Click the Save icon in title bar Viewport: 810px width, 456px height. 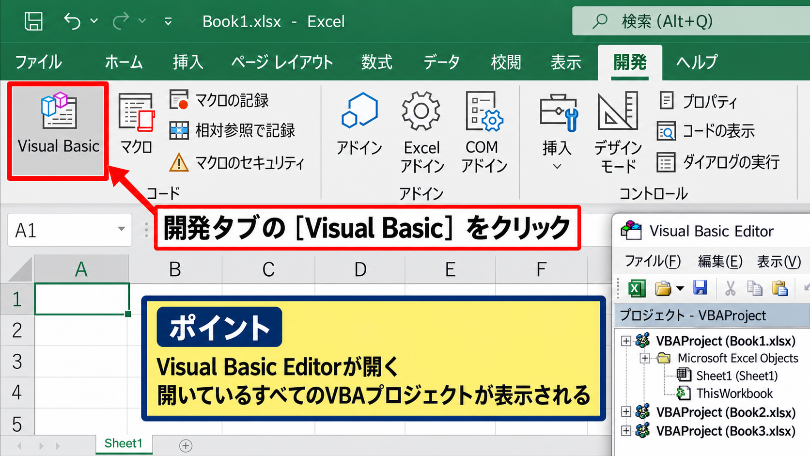33,21
